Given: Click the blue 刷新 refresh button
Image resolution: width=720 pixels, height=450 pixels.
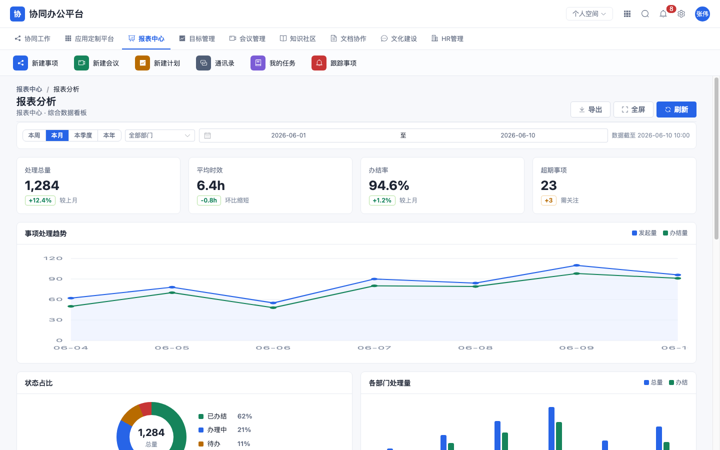Looking at the screenshot, I should pyautogui.click(x=676, y=109).
